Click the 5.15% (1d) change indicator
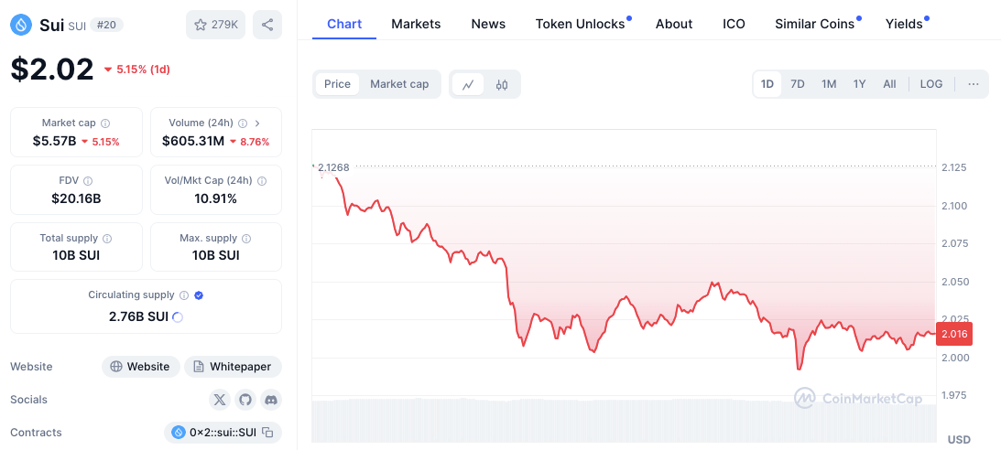The width and height of the screenshot is (1001, 450). tap(136, 70)
